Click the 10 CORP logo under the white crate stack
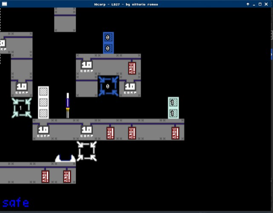Image resolution: width=273 pixels, height=213 pixels. pyautogui.click(x=43, y=132)
